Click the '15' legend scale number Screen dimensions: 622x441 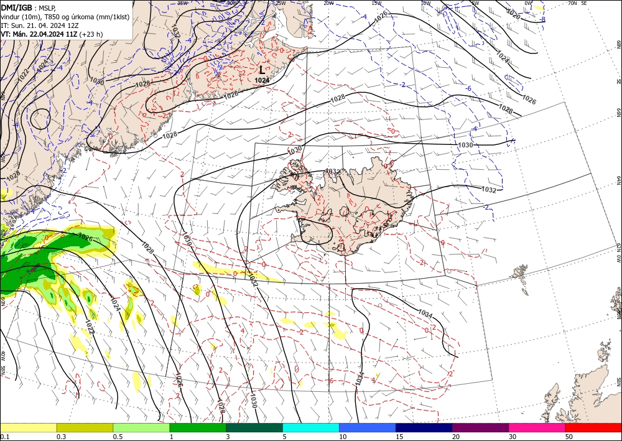coord(399,437)
